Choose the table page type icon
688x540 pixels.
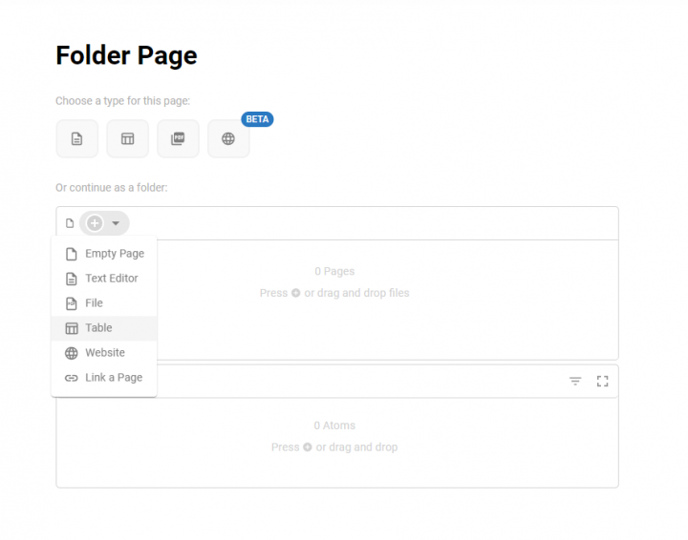127,138
